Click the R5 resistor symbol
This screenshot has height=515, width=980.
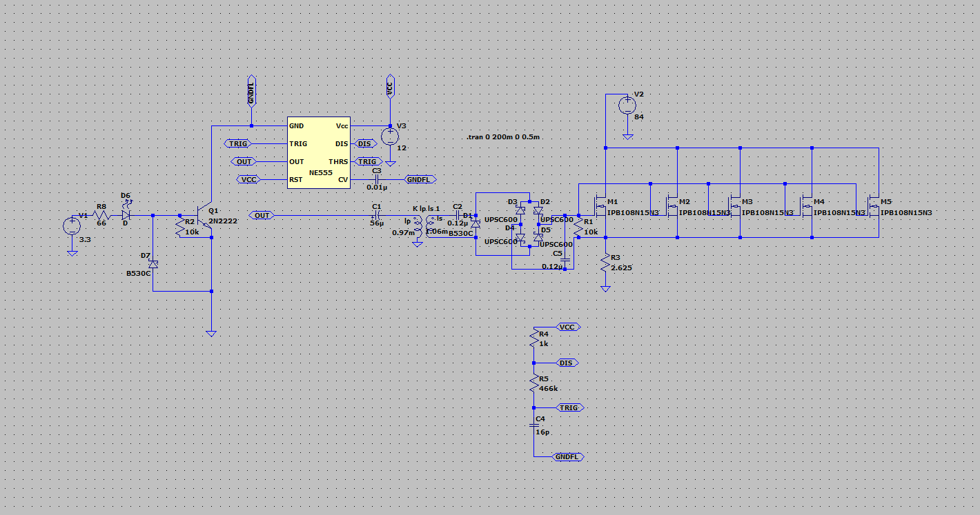533,383
